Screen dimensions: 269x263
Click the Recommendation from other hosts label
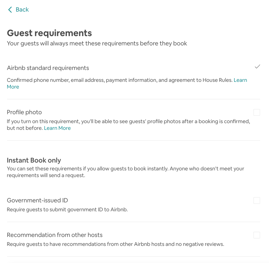click(55, 235)
